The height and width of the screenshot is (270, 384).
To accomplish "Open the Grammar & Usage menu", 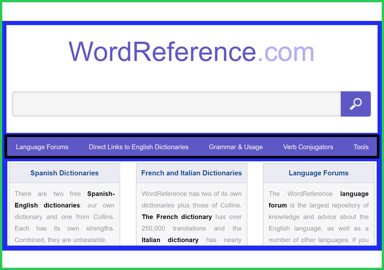I will tap(236, 147).
